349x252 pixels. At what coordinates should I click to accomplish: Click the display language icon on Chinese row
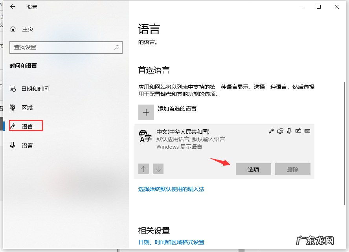(271, 131)
